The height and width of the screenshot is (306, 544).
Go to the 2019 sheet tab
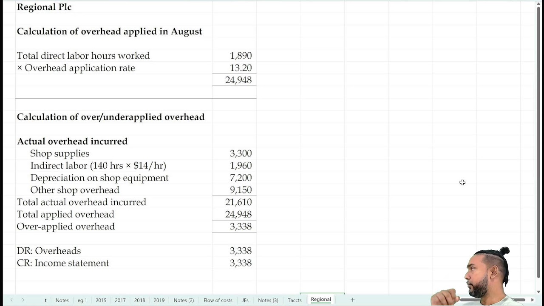(x=159, y=300)
